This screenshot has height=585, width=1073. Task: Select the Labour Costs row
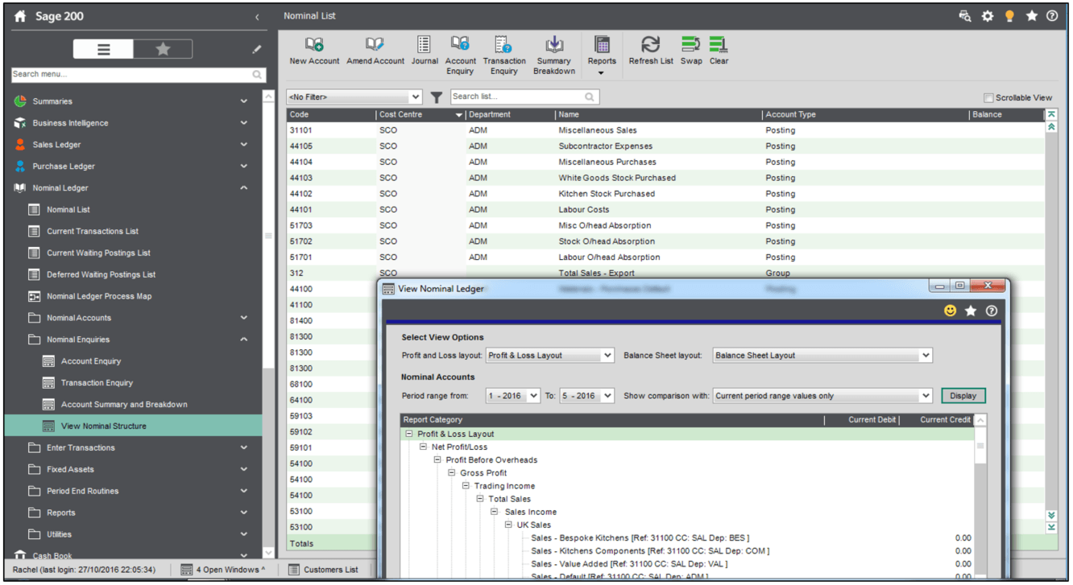665,210
